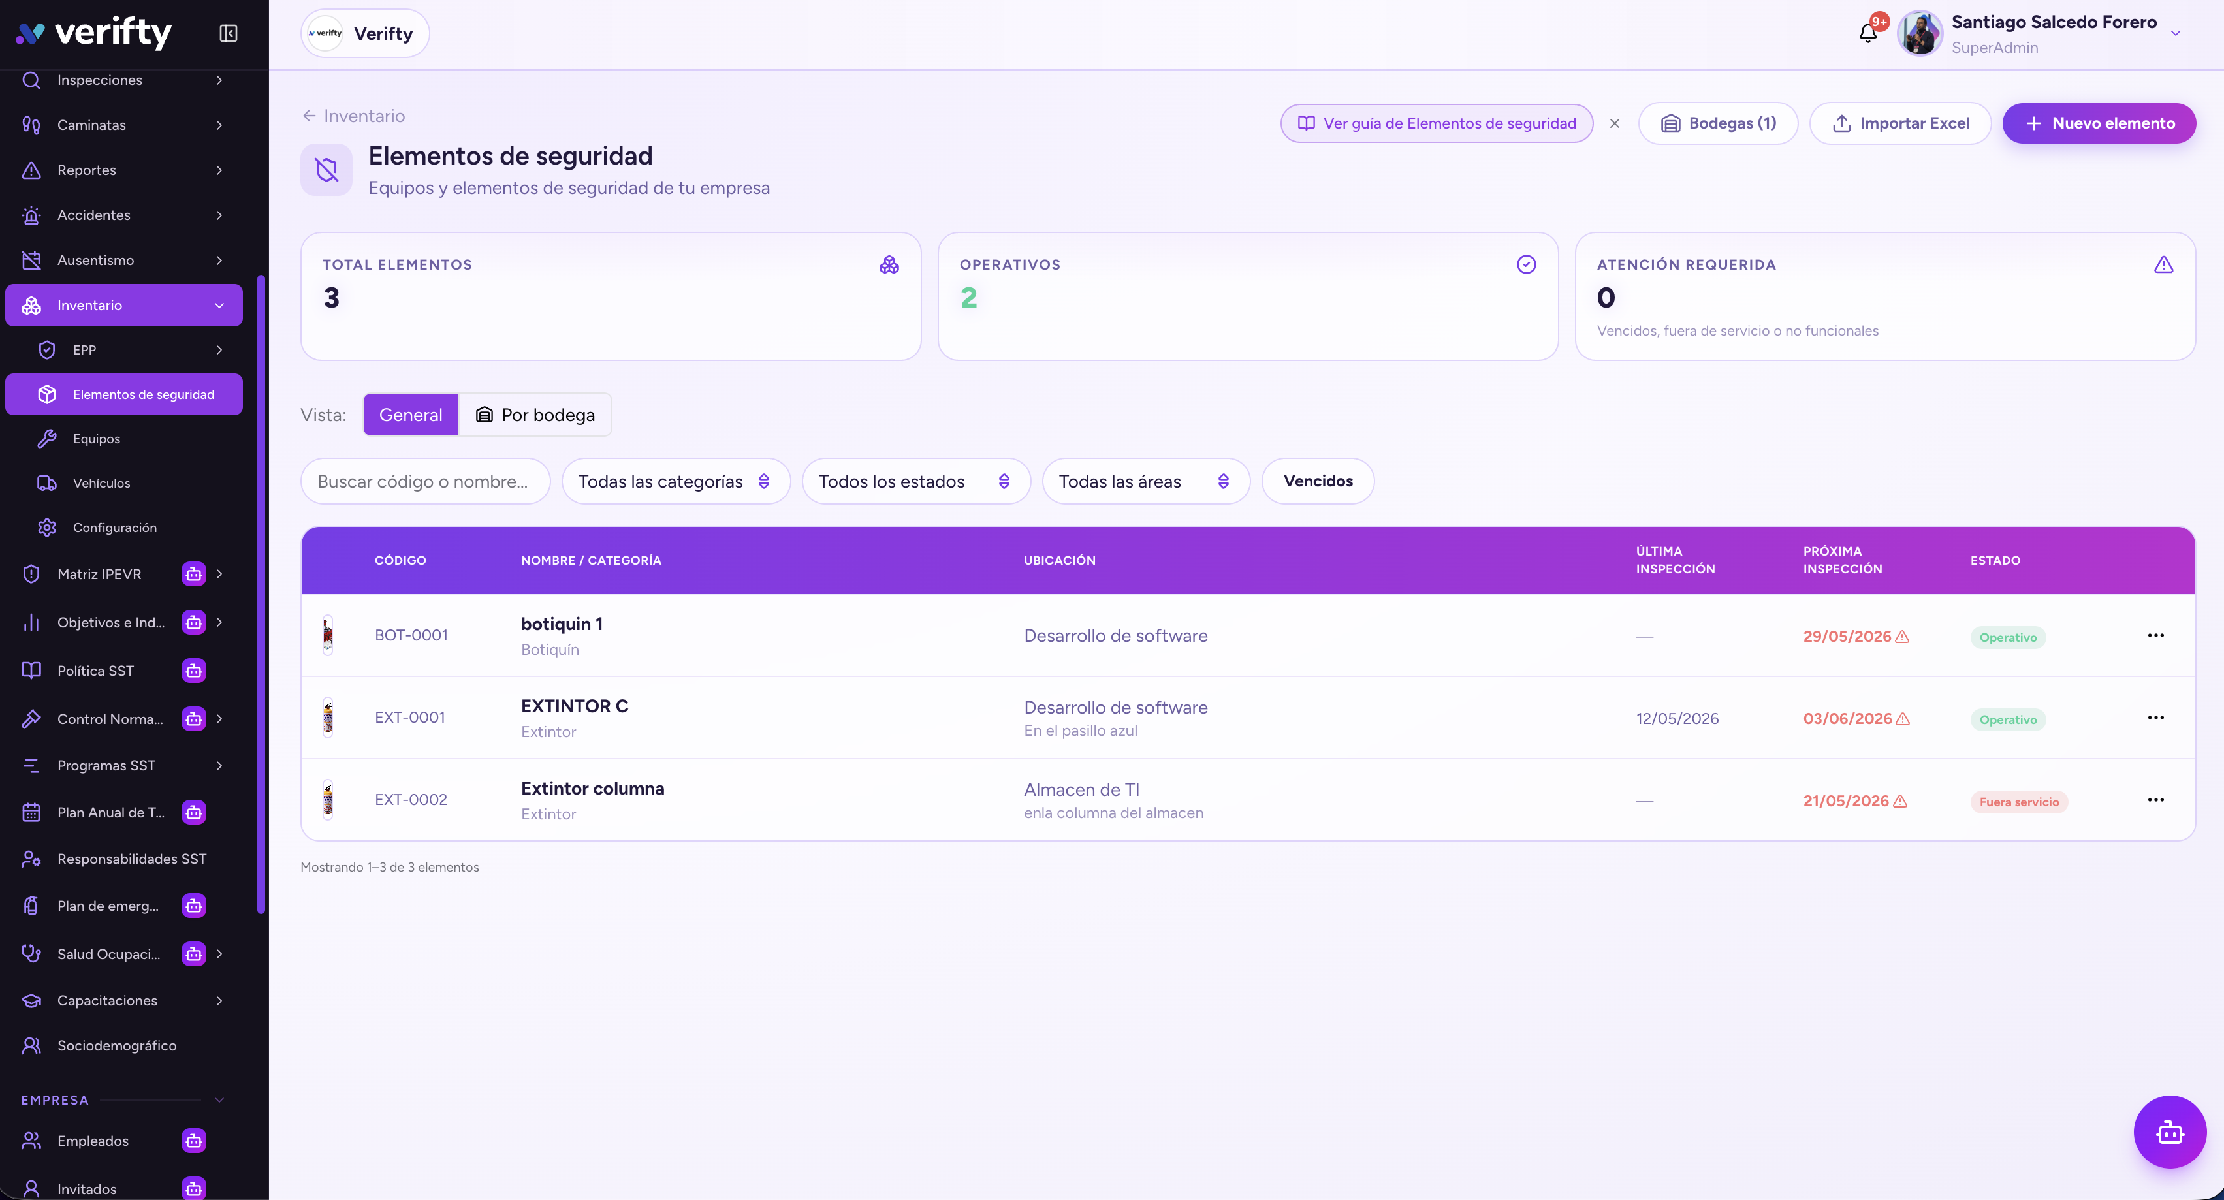Expand the Inspecciones menu

[124, 80]
